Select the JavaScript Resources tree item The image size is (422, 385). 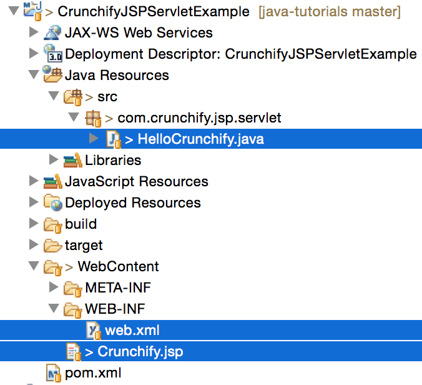click(136, 182)
